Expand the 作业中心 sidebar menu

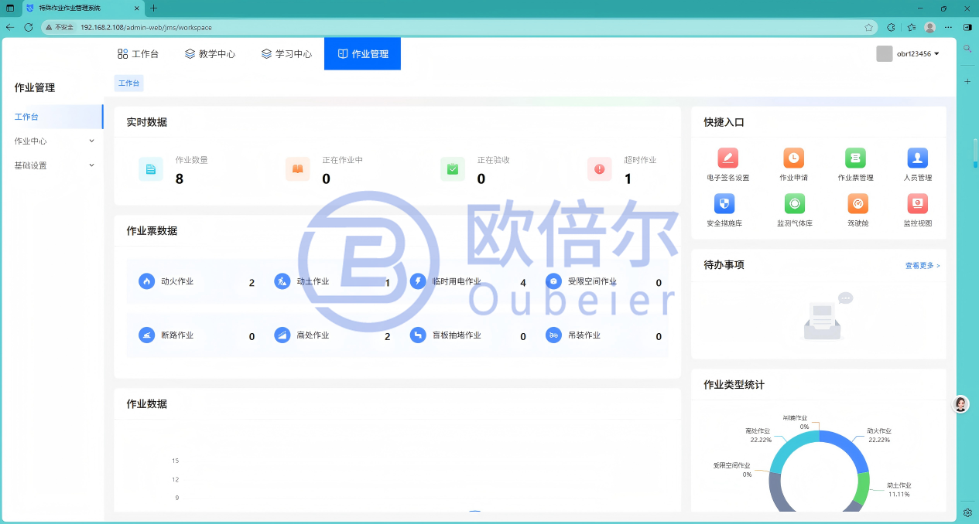pos(53,141)
